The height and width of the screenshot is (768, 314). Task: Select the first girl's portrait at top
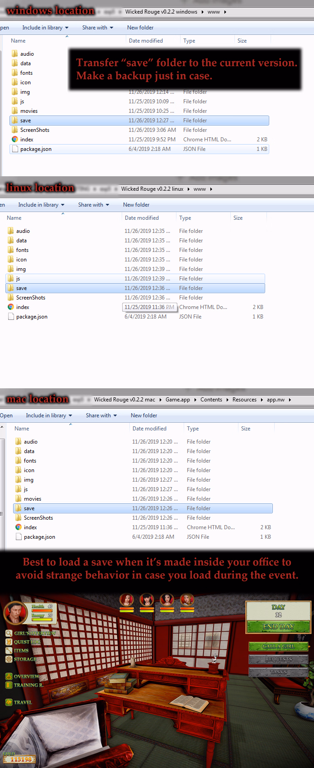coord(127,600)
